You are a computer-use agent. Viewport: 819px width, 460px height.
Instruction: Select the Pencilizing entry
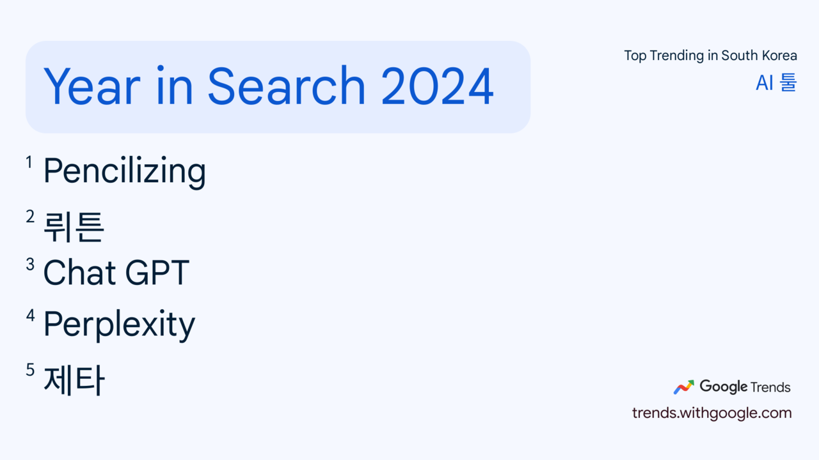pos(124,171)
